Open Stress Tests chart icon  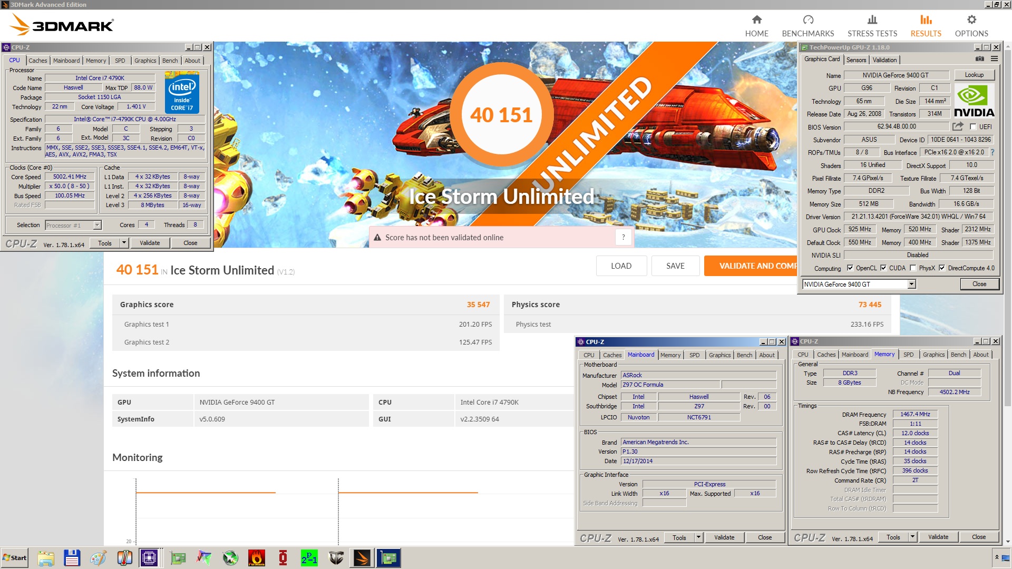click(x=872, y=19)
